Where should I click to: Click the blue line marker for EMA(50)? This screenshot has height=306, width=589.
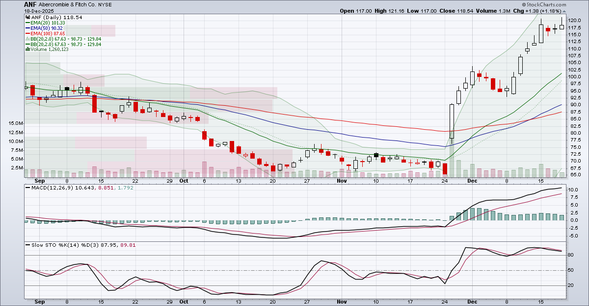[28, 28]
